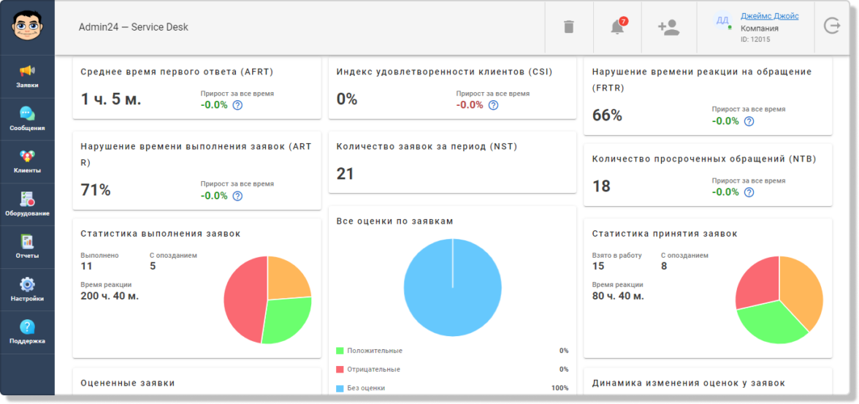
Task: Click the 21 NST value
Action: tap(345, 174)
